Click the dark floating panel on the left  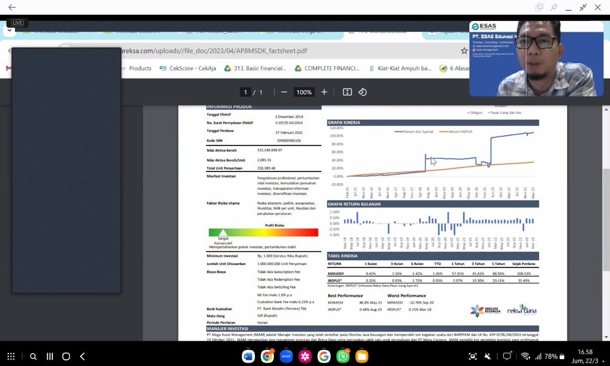(x=66, y=170)
